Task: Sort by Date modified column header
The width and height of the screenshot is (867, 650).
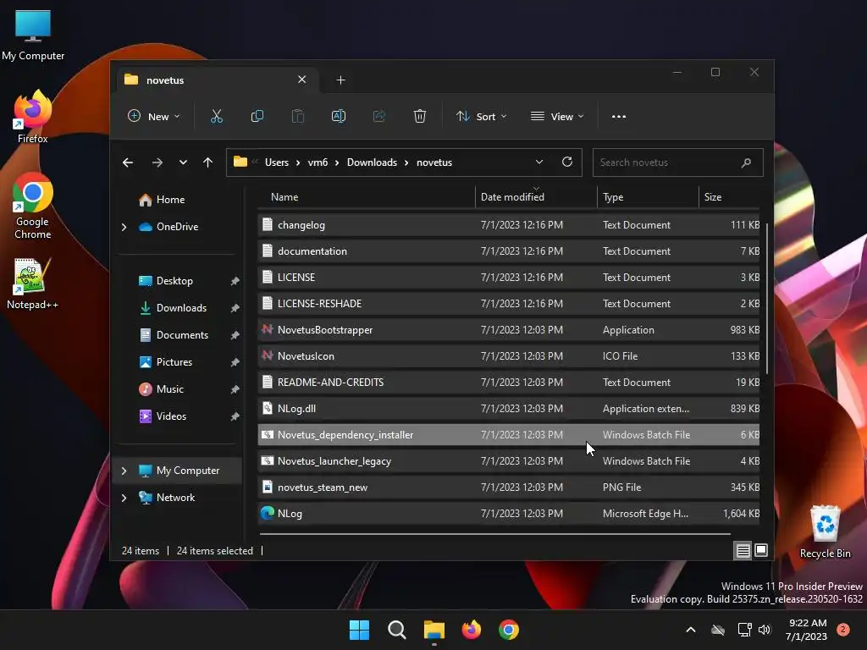Action: (536, 197)
